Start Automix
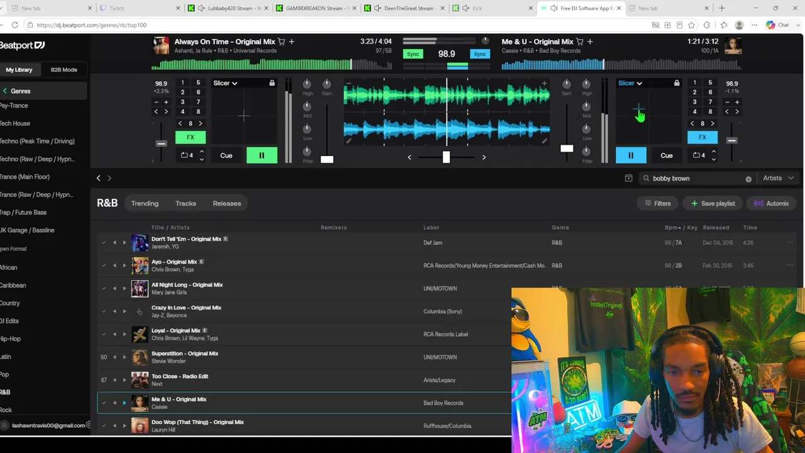Viewport: 805px width, 453px height. coord(771,203)
